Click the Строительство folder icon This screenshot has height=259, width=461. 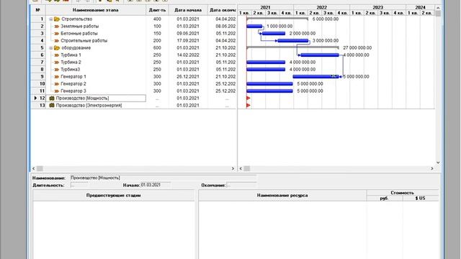(x=57, y=19)
